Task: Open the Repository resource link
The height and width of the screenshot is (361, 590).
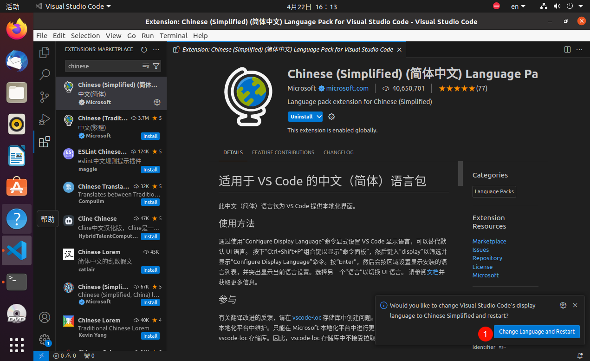Action: click(x=487, y=258)
